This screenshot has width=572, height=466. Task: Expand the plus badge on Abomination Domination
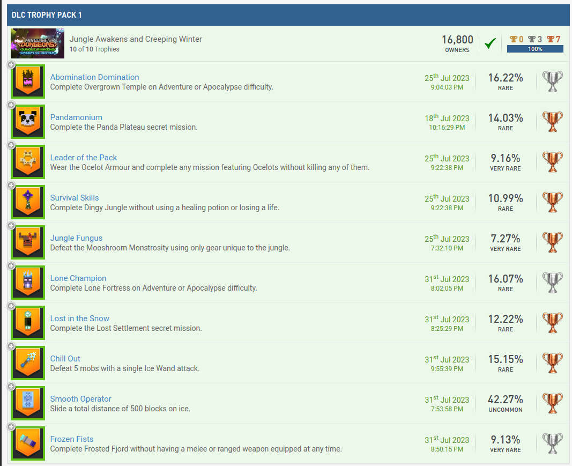tap(11, 65)
